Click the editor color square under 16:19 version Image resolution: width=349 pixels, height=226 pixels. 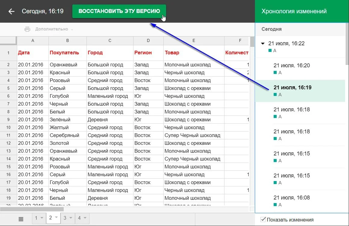click(x=275, y=95)
